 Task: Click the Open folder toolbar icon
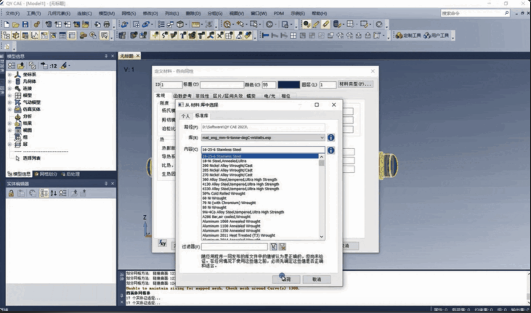[16, 24]
